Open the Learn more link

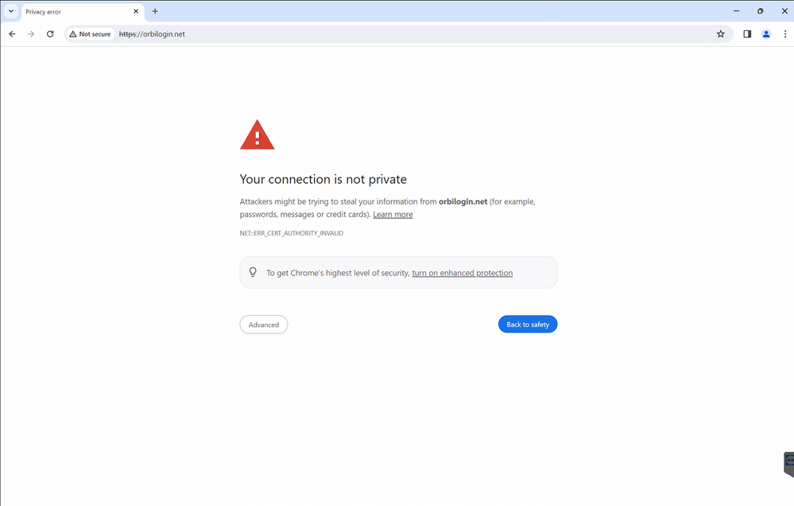[x=393, y=215]
